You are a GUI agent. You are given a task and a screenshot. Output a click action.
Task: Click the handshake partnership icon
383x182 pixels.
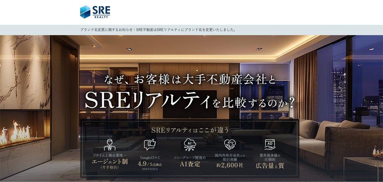229,145
